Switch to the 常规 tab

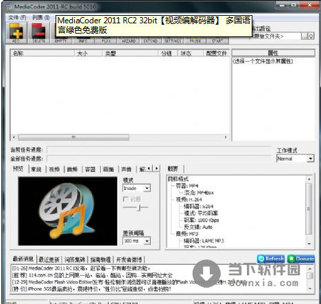click(x=36, y=169)
